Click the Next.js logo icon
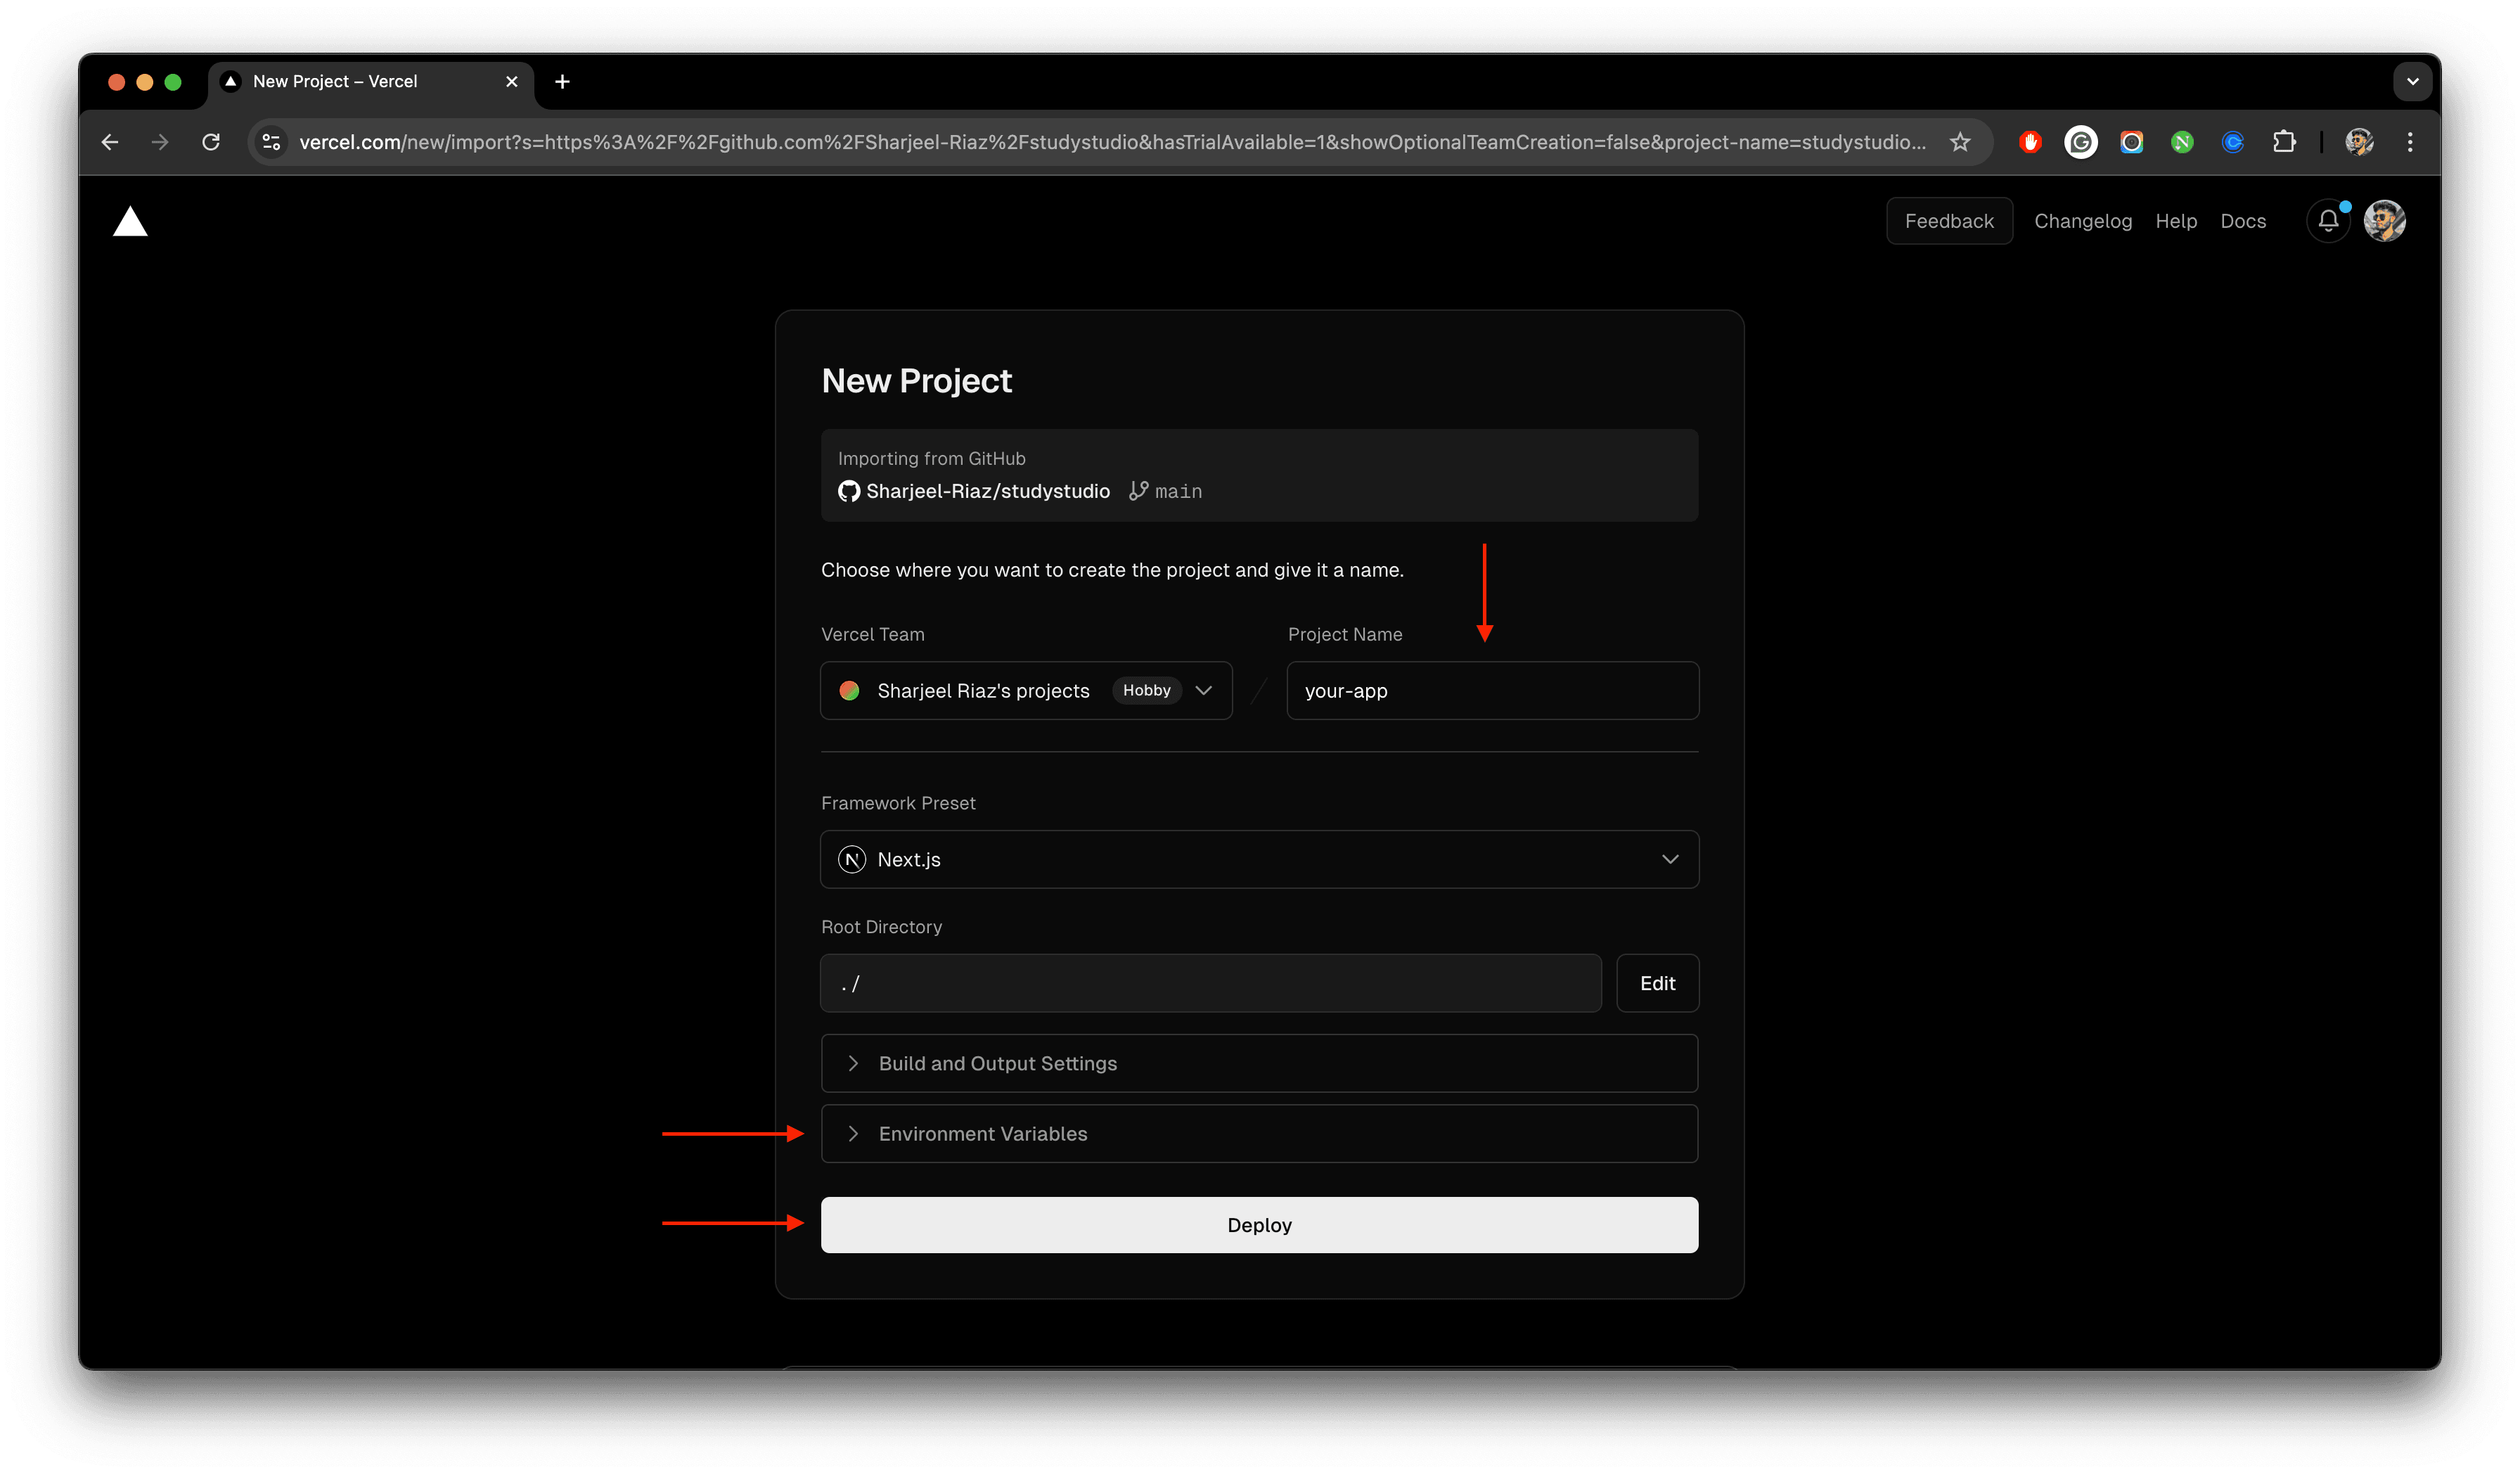 point(852,859)
